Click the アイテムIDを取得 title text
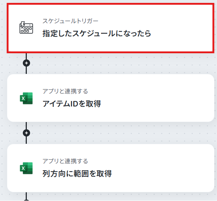 coord(72,104)
